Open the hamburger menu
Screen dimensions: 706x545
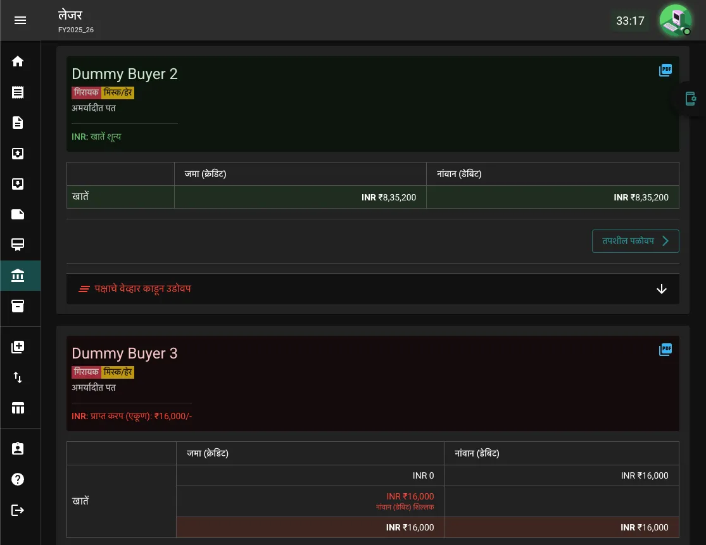[x=20, y=20]
